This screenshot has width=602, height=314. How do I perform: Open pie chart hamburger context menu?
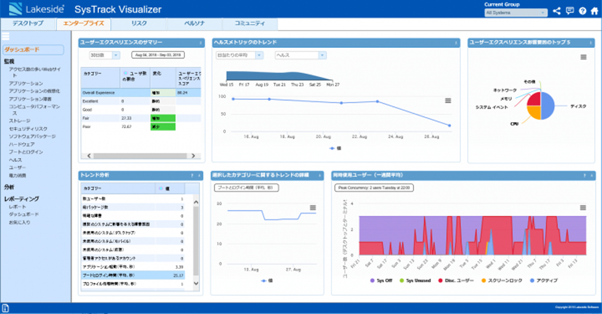tap(583, 57)
